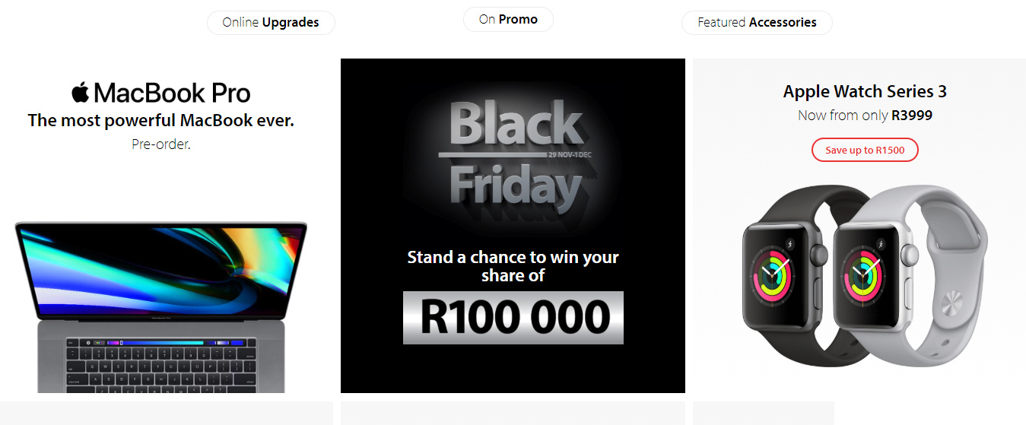Image resolution: width=1026 pixels, height=425 pixels.
Task: Click the Now from only R3999 text
Action: tap(865, 116)
